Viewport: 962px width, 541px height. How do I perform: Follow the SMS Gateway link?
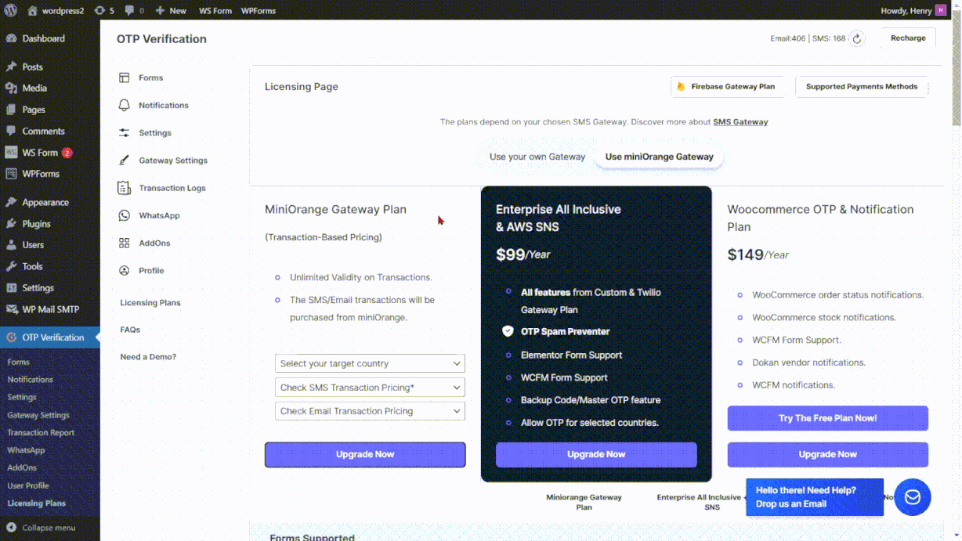[x=740, y=122]
